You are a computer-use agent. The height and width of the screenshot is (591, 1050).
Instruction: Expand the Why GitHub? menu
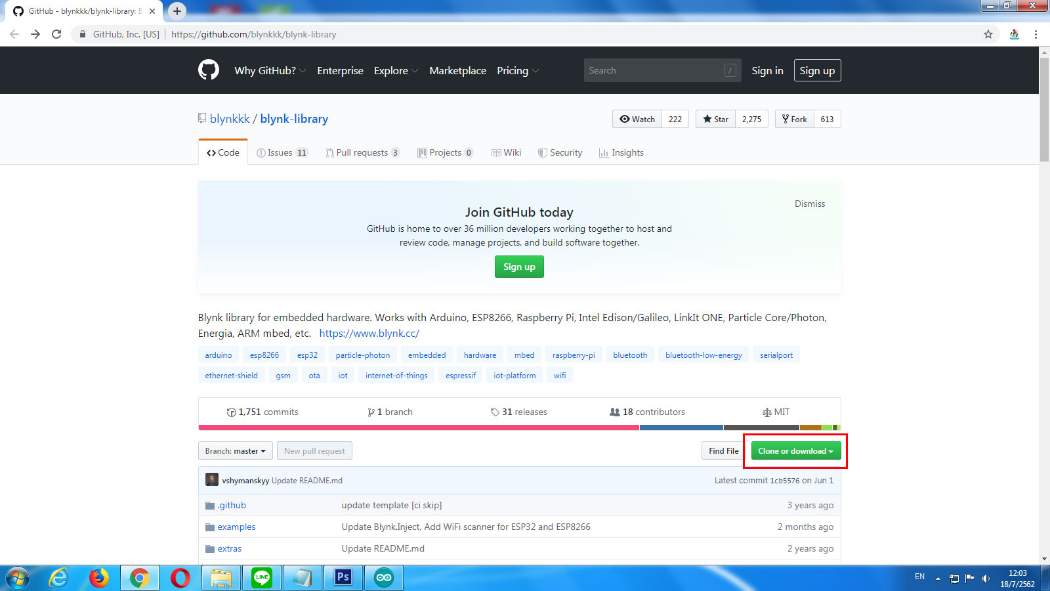(270, 70)
